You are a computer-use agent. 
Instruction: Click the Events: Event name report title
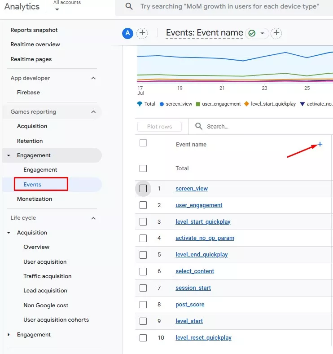(x=204, y=33)
